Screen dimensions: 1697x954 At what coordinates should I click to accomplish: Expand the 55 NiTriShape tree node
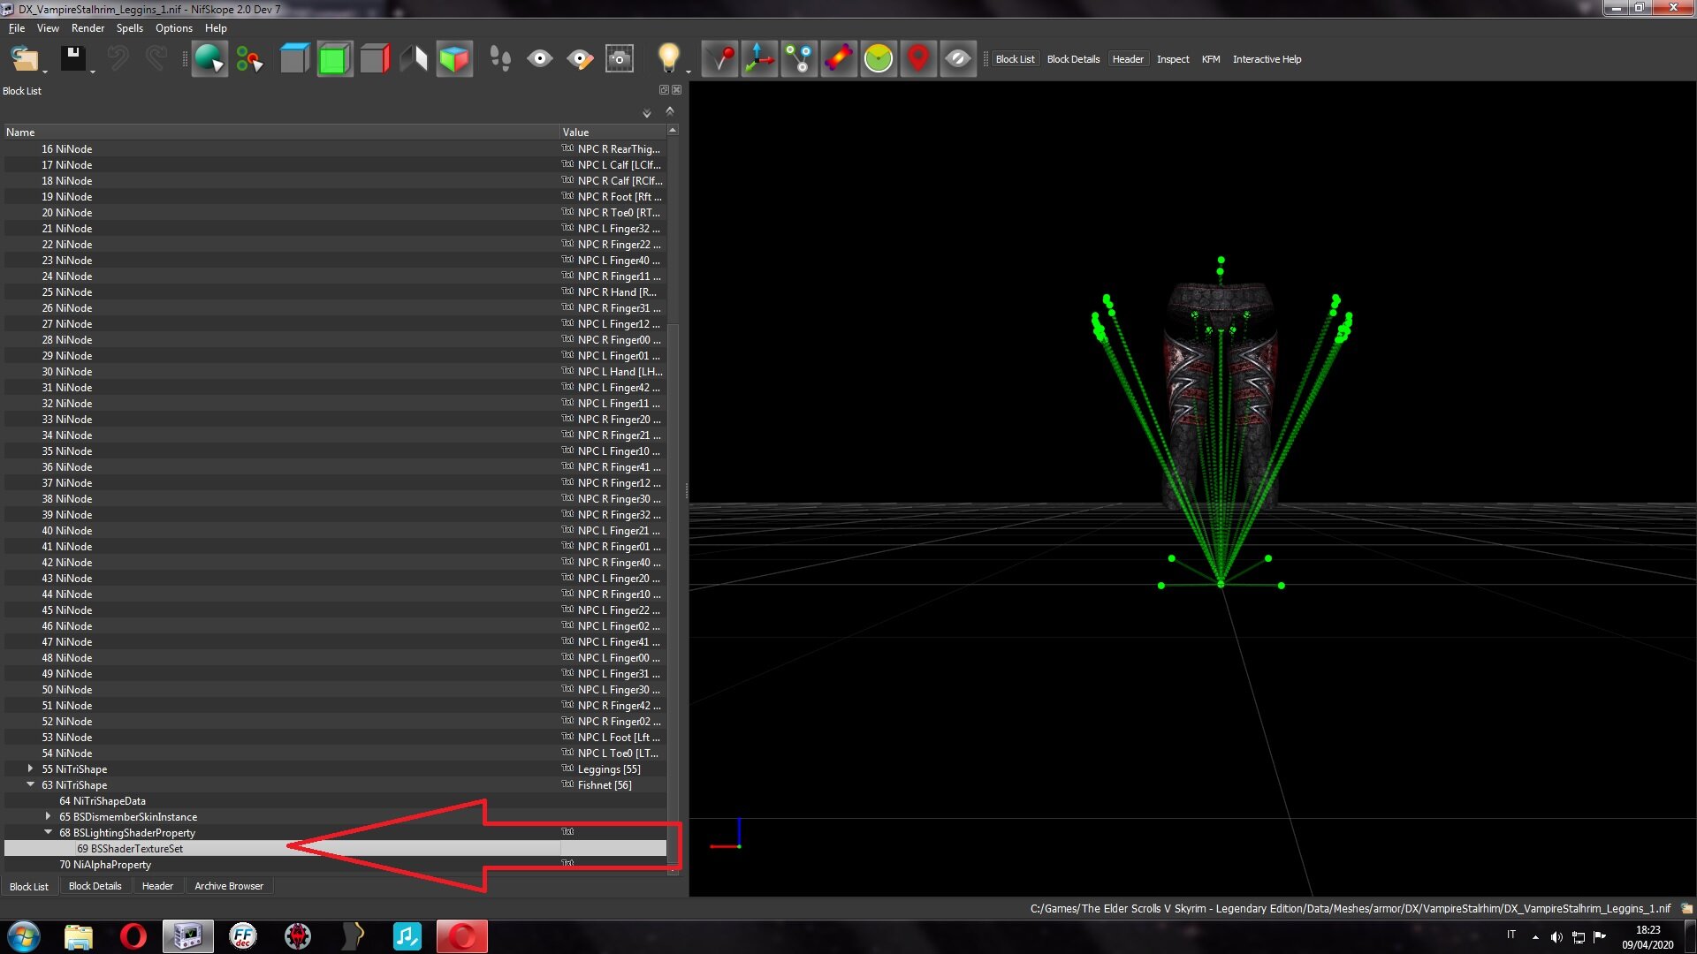(x=30, y=768)
